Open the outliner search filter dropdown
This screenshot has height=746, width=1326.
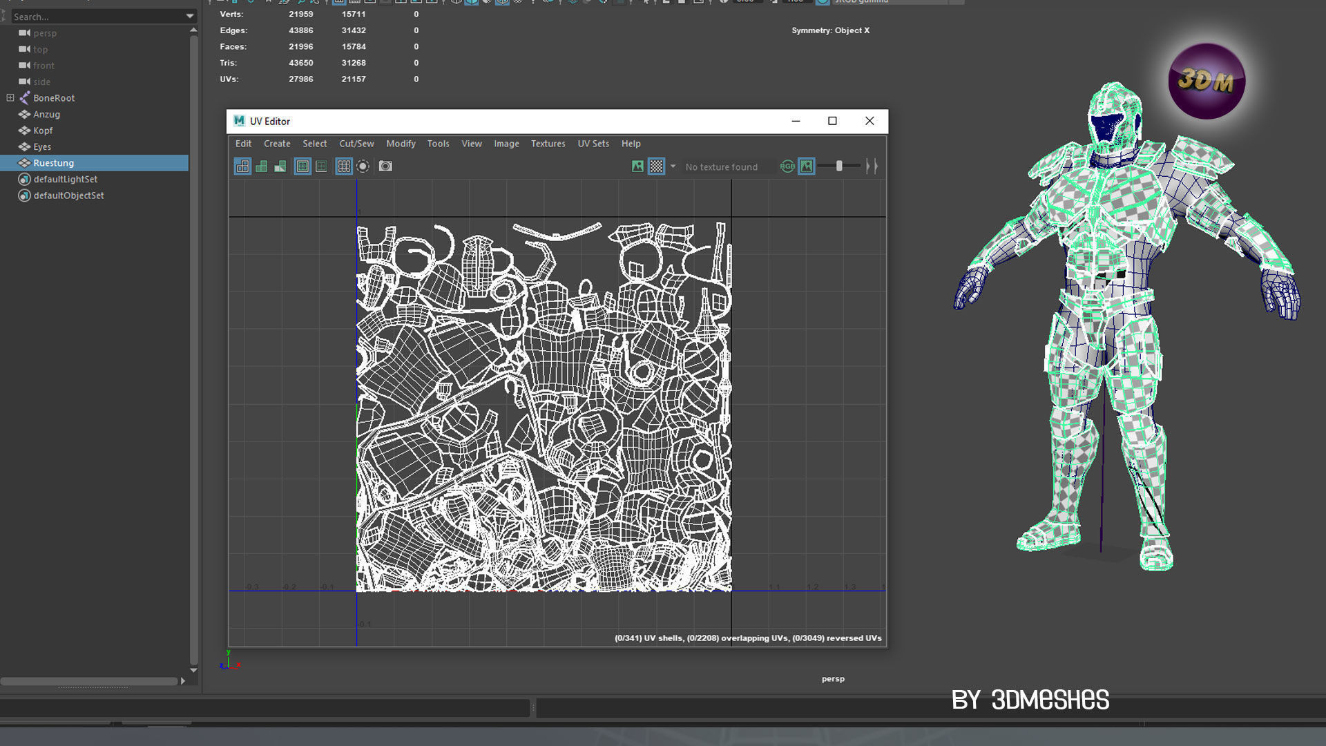(x=190, y=16)
